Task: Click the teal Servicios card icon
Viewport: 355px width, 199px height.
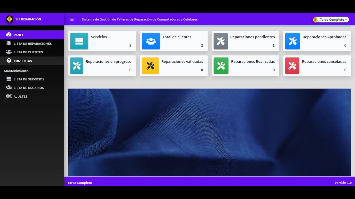Action: coord(79,41)
